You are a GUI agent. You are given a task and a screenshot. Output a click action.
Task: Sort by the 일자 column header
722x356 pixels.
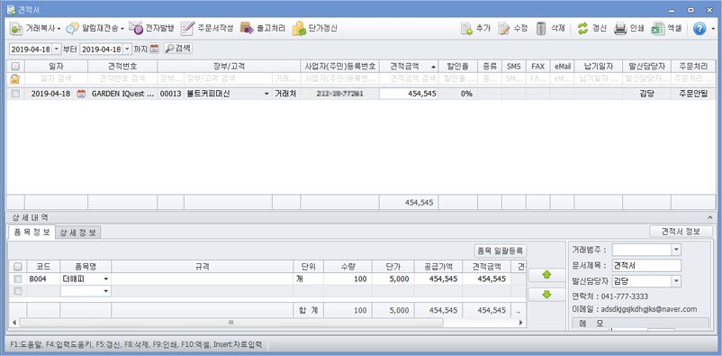pos(56,67)
